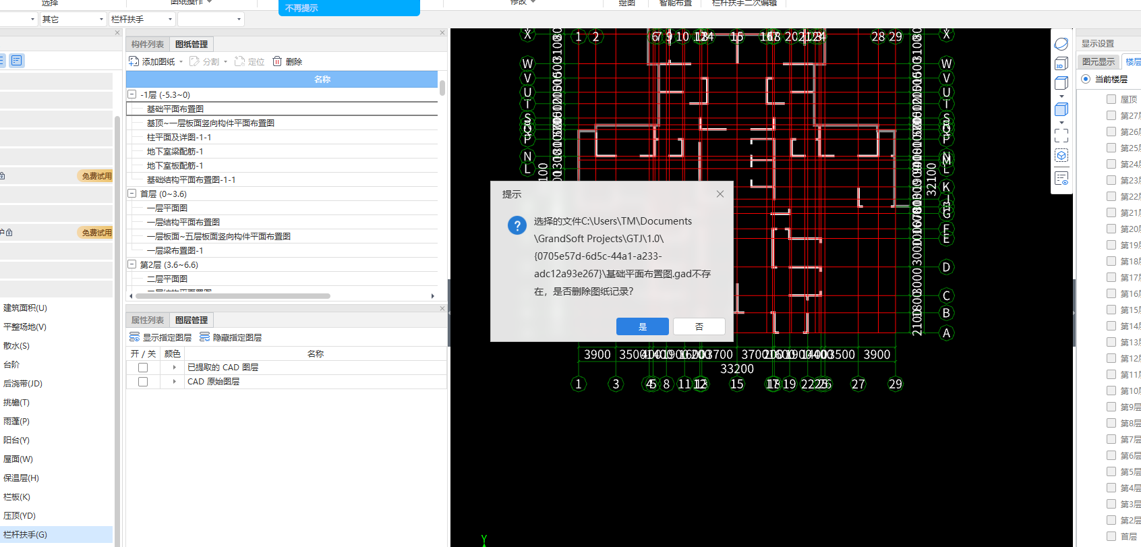Select the 当前楼层 radio button
Viewport: 1141px width, 547px height.
point(1086,79)
